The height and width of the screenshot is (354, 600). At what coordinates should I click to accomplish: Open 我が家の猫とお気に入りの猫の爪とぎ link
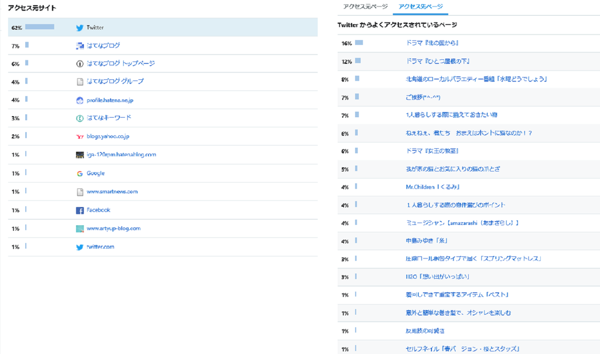coord(453,169)
